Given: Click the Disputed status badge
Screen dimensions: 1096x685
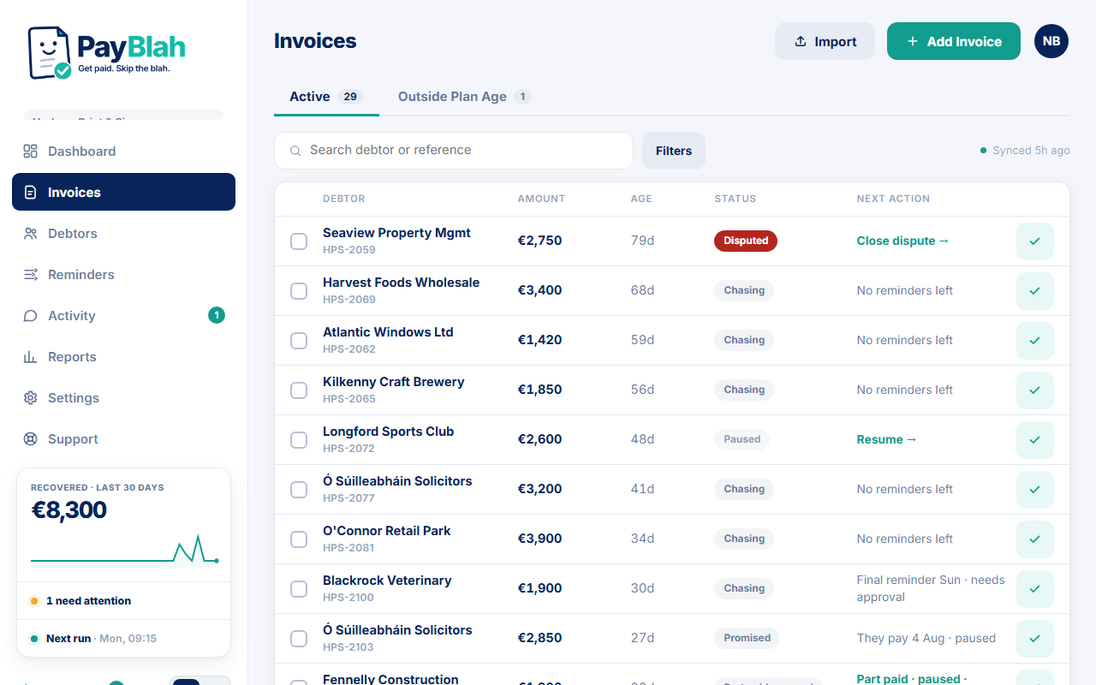Looking at the screenshot, I should (746, 241).
